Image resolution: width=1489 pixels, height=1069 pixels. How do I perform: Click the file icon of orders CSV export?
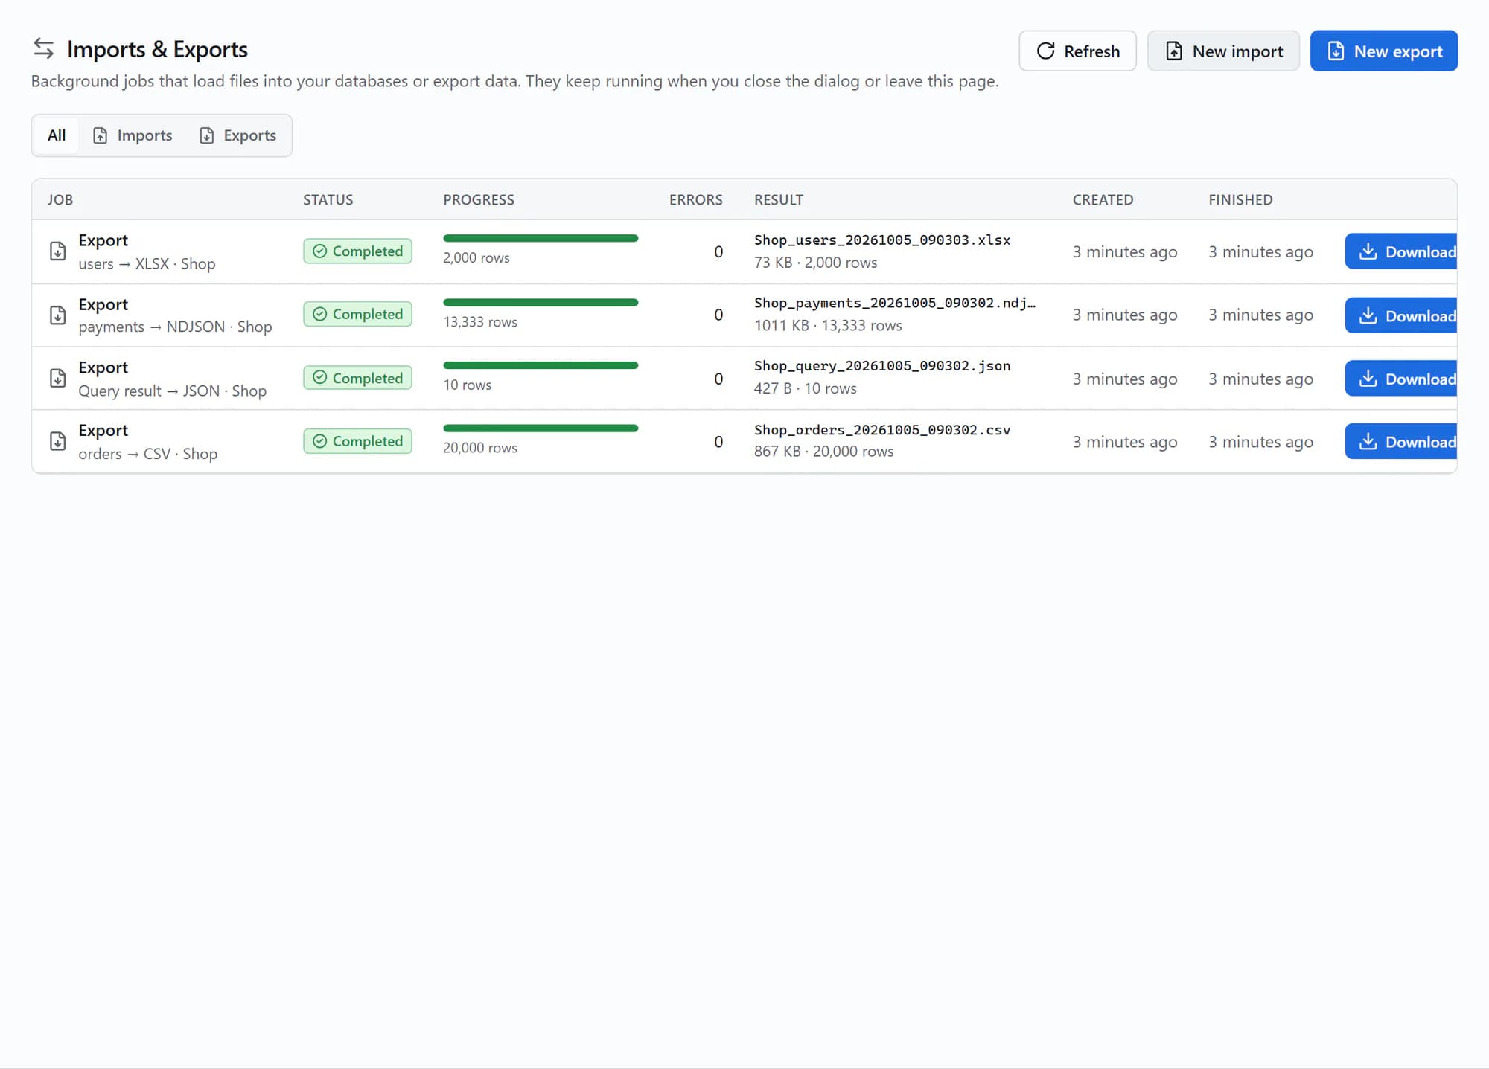57,441
